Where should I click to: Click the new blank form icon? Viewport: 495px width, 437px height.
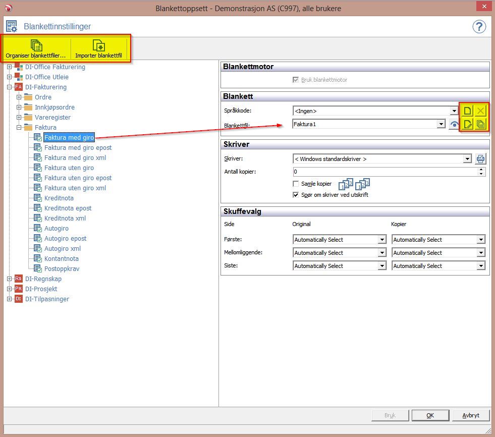pyautogui.click(x=468, y=111)
